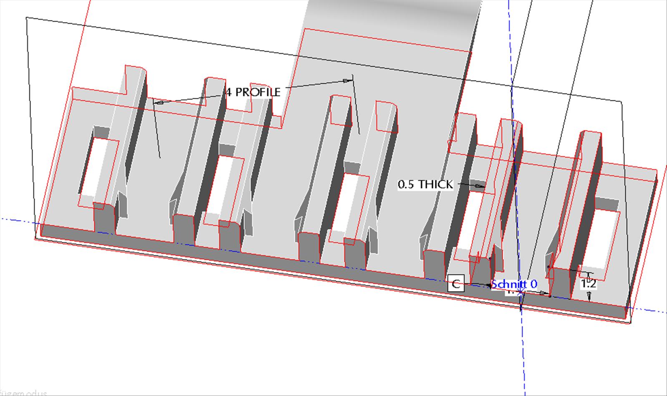Select the "1.2" dimension value
This screenshot has height=396, width=667.
(x=588, y=284)
